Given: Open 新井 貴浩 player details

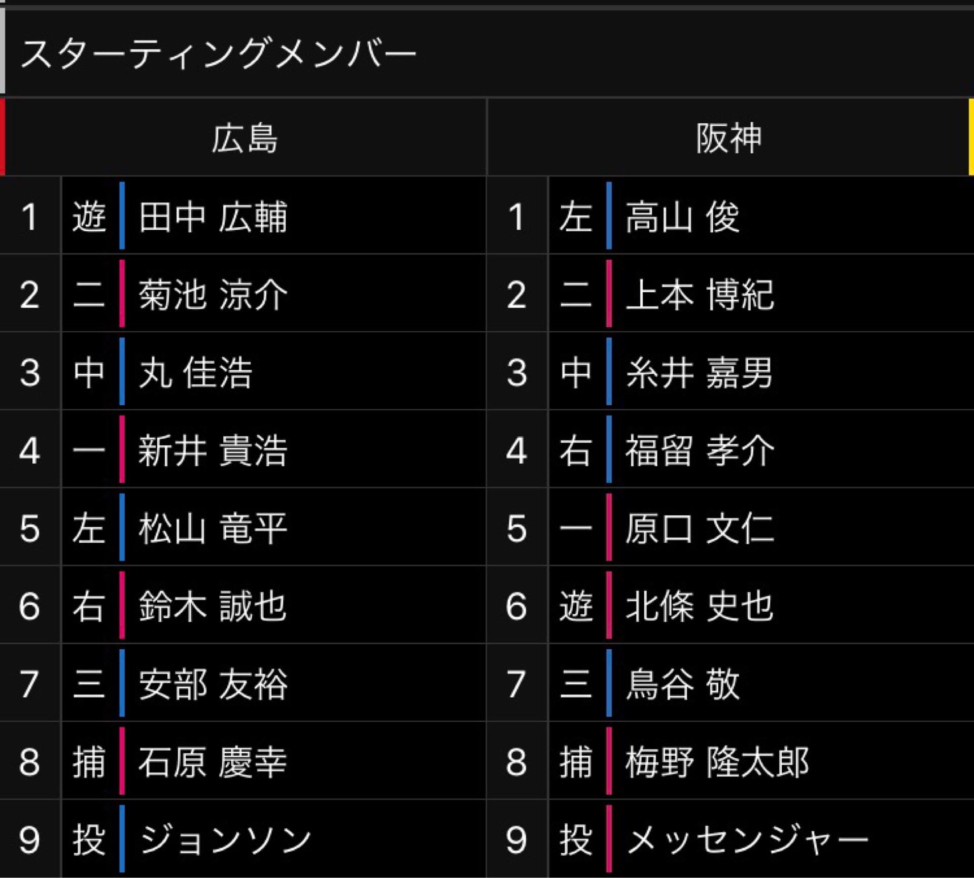Looking at the screenshot, I should 213,450.
